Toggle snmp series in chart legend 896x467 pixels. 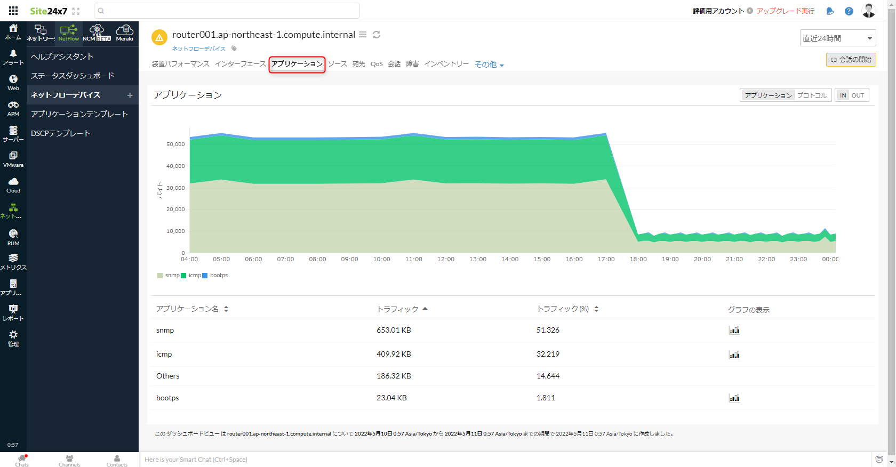pos(169,276)
